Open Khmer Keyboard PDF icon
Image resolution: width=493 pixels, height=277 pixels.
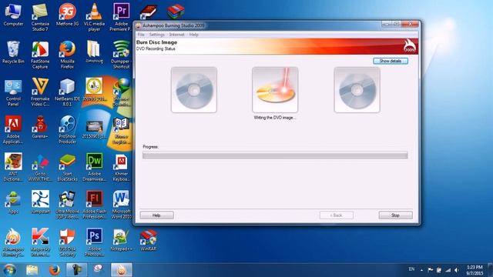click(121, 167)
